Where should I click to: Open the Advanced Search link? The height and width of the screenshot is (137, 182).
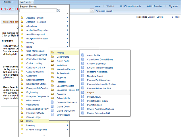click(x=104, y=11)
